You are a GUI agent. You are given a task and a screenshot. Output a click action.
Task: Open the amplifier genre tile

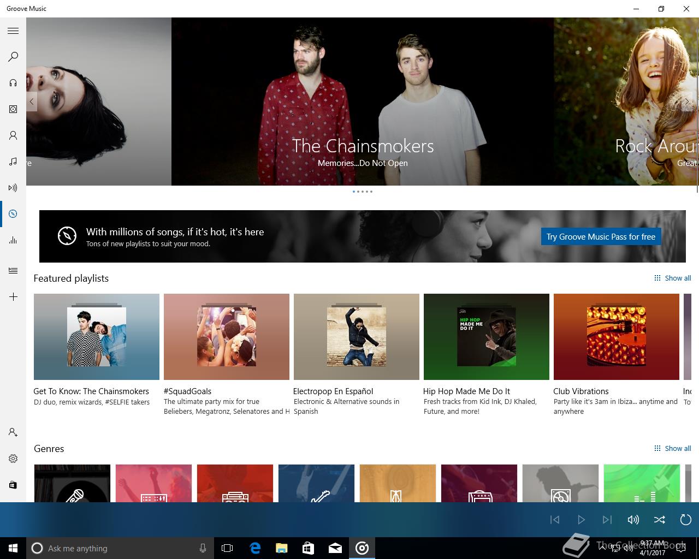click(479, 483)
